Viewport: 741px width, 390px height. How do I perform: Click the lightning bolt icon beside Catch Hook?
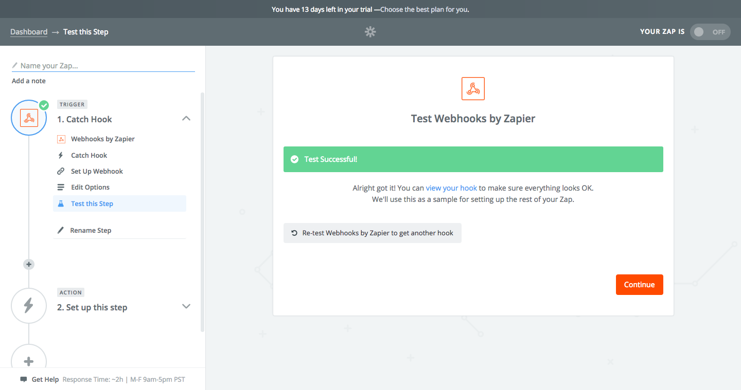click(x=61, y=155)
